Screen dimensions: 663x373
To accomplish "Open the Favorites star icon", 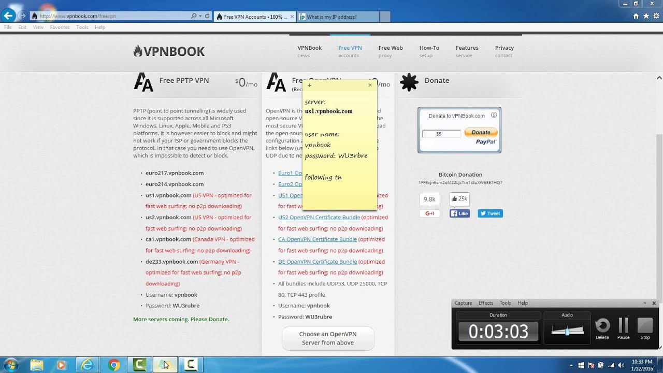I will point(646,16).
